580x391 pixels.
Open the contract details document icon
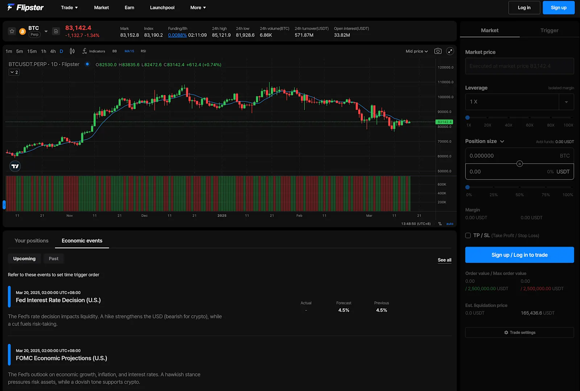[x=56, y=31]
